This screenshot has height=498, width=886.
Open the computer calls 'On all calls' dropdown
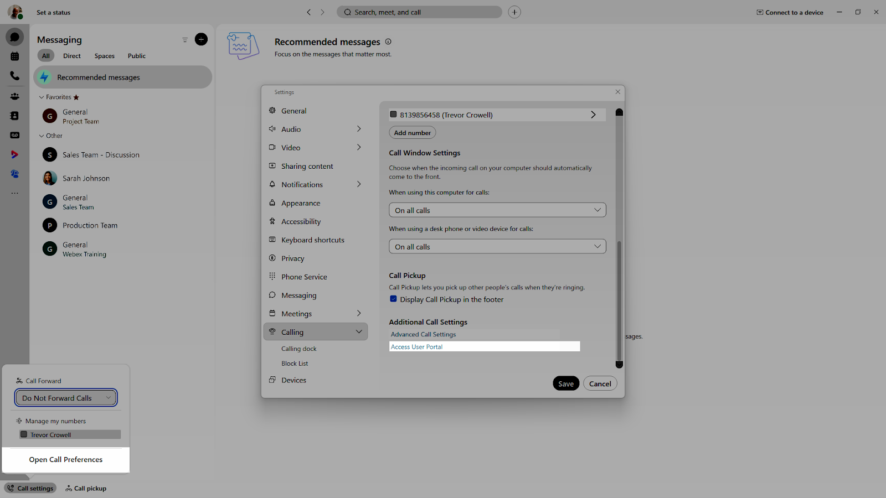point(497,210)
